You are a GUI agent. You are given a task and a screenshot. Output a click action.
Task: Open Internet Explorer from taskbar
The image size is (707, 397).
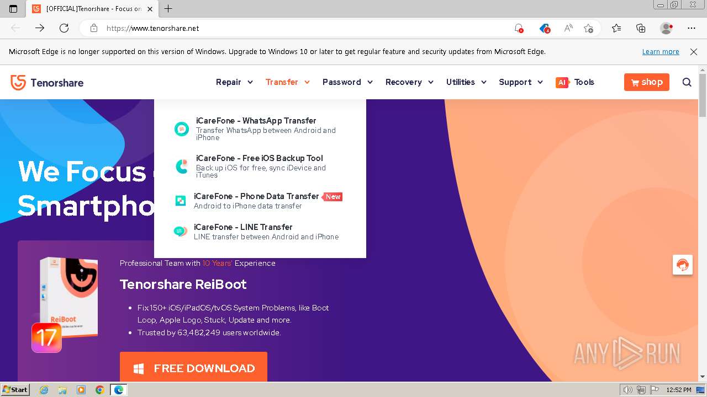[x=44, y=390]
